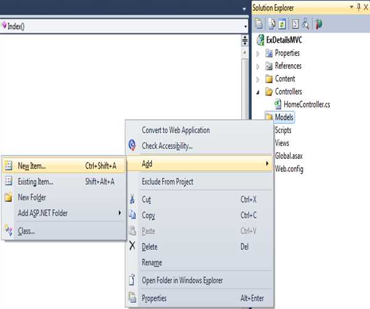Click the View Class Diagram toolbar icon
The image size is (370, 309).
click(305, 24)
